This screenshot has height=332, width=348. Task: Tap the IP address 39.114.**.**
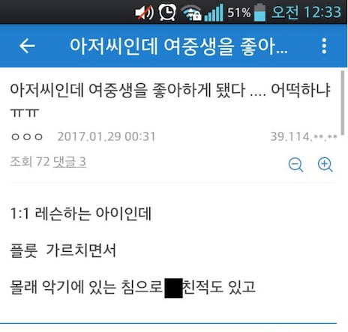tap(304, 136)
